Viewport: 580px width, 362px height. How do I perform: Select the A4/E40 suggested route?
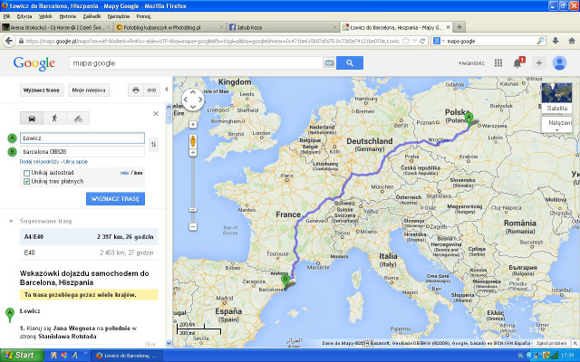click(89, 237)
